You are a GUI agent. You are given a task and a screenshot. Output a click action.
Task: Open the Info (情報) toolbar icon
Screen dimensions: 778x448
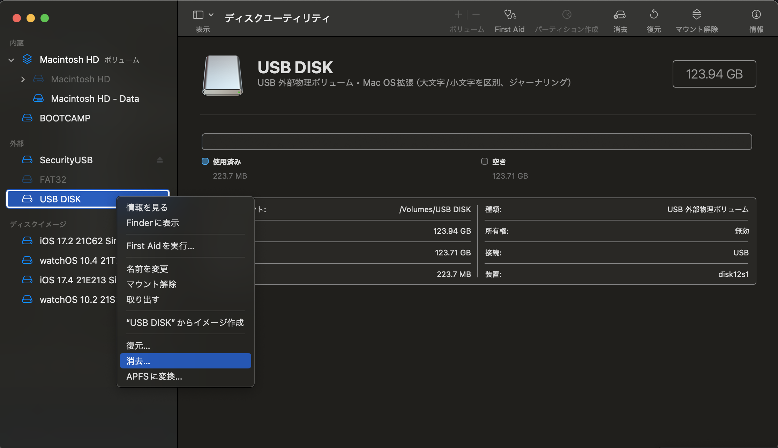click(x=756, y=14)
